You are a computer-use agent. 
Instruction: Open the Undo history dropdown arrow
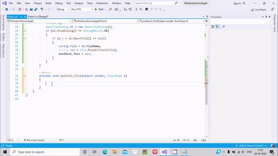[x=45, y=10]
